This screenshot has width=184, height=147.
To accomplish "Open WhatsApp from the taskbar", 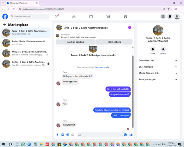I will (x=23, y=144).
